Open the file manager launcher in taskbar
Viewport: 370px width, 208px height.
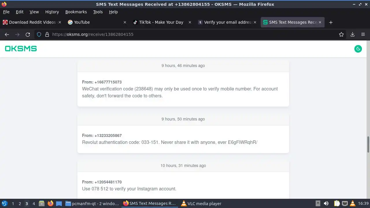42,203
